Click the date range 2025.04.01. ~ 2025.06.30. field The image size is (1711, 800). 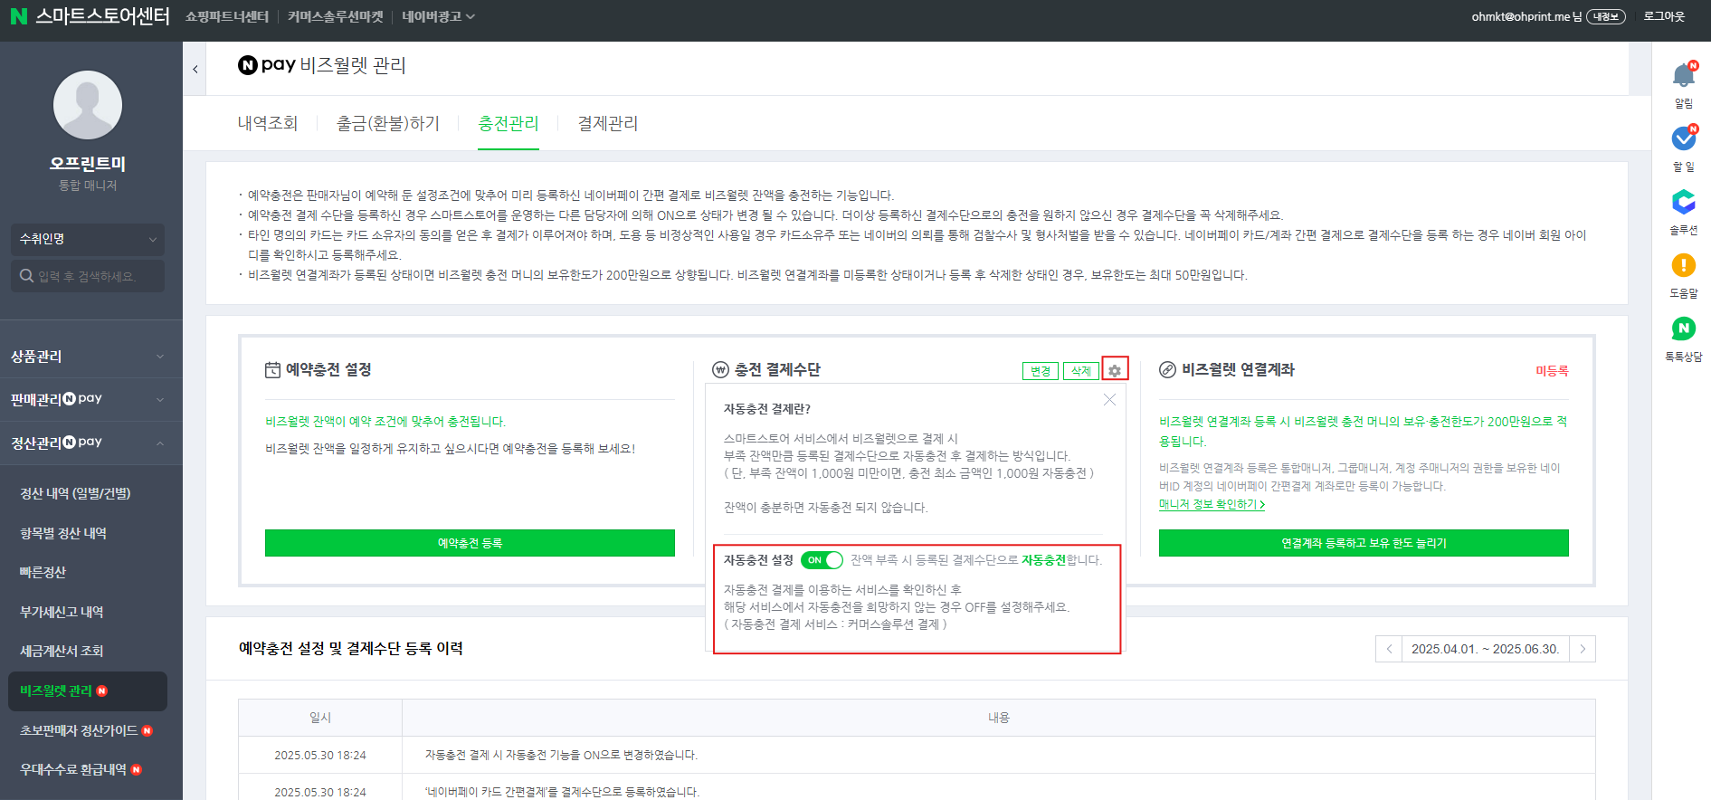pos(1486,649)
